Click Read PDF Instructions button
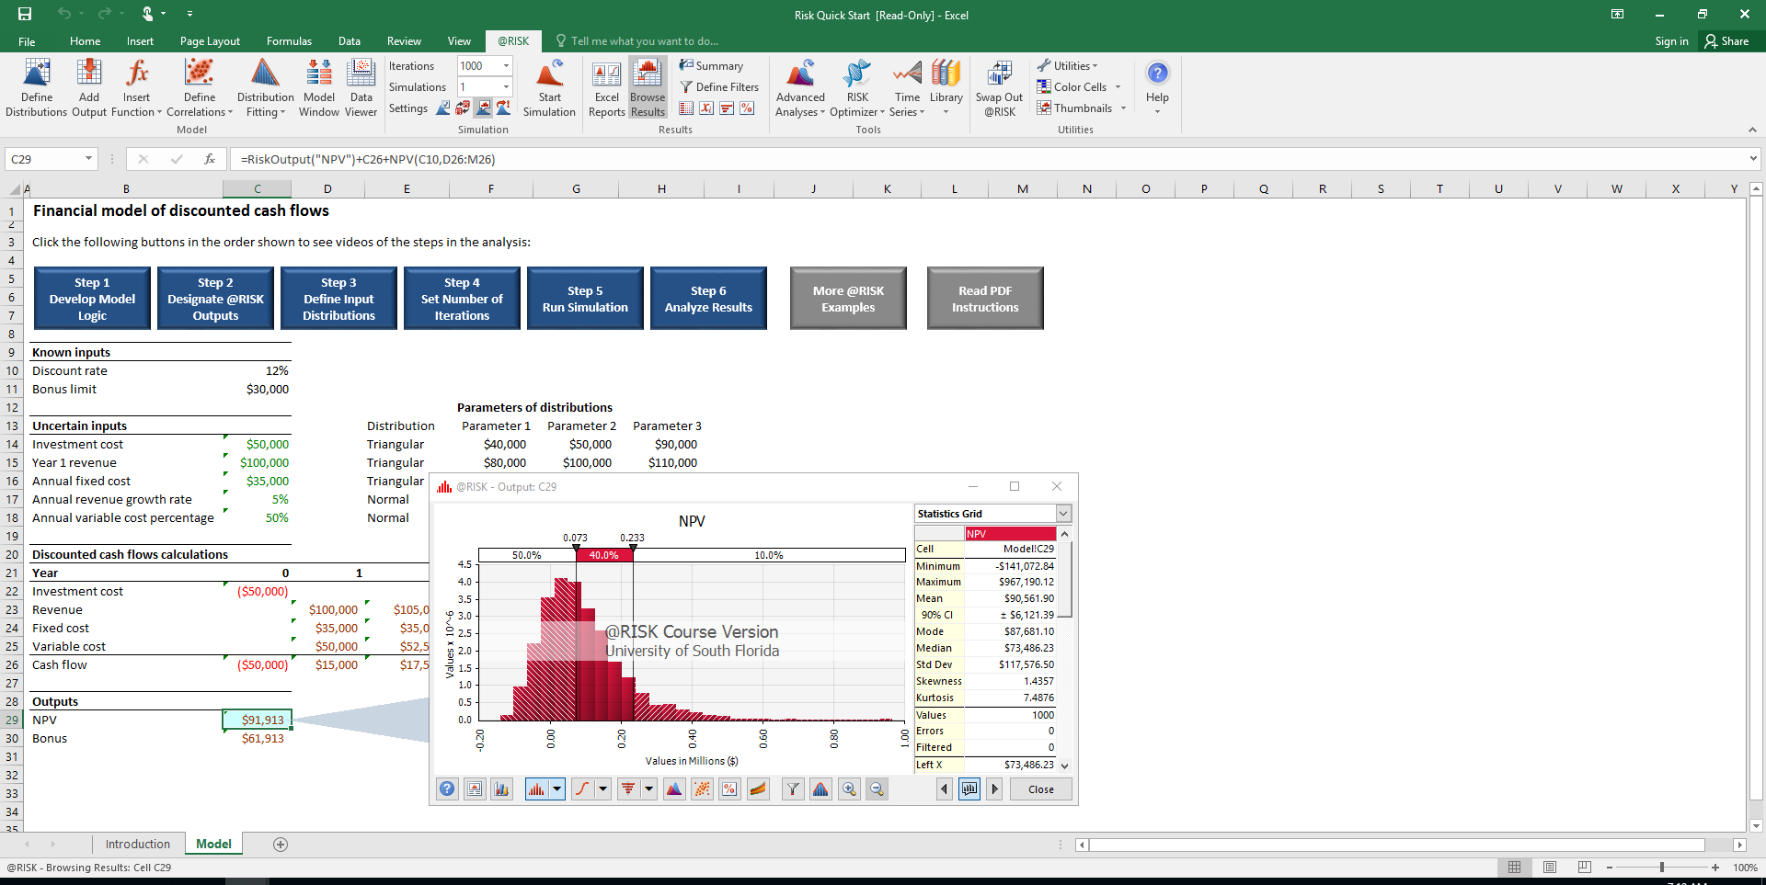This screenshot has width=1766, height=885. (x=985, y=299)
